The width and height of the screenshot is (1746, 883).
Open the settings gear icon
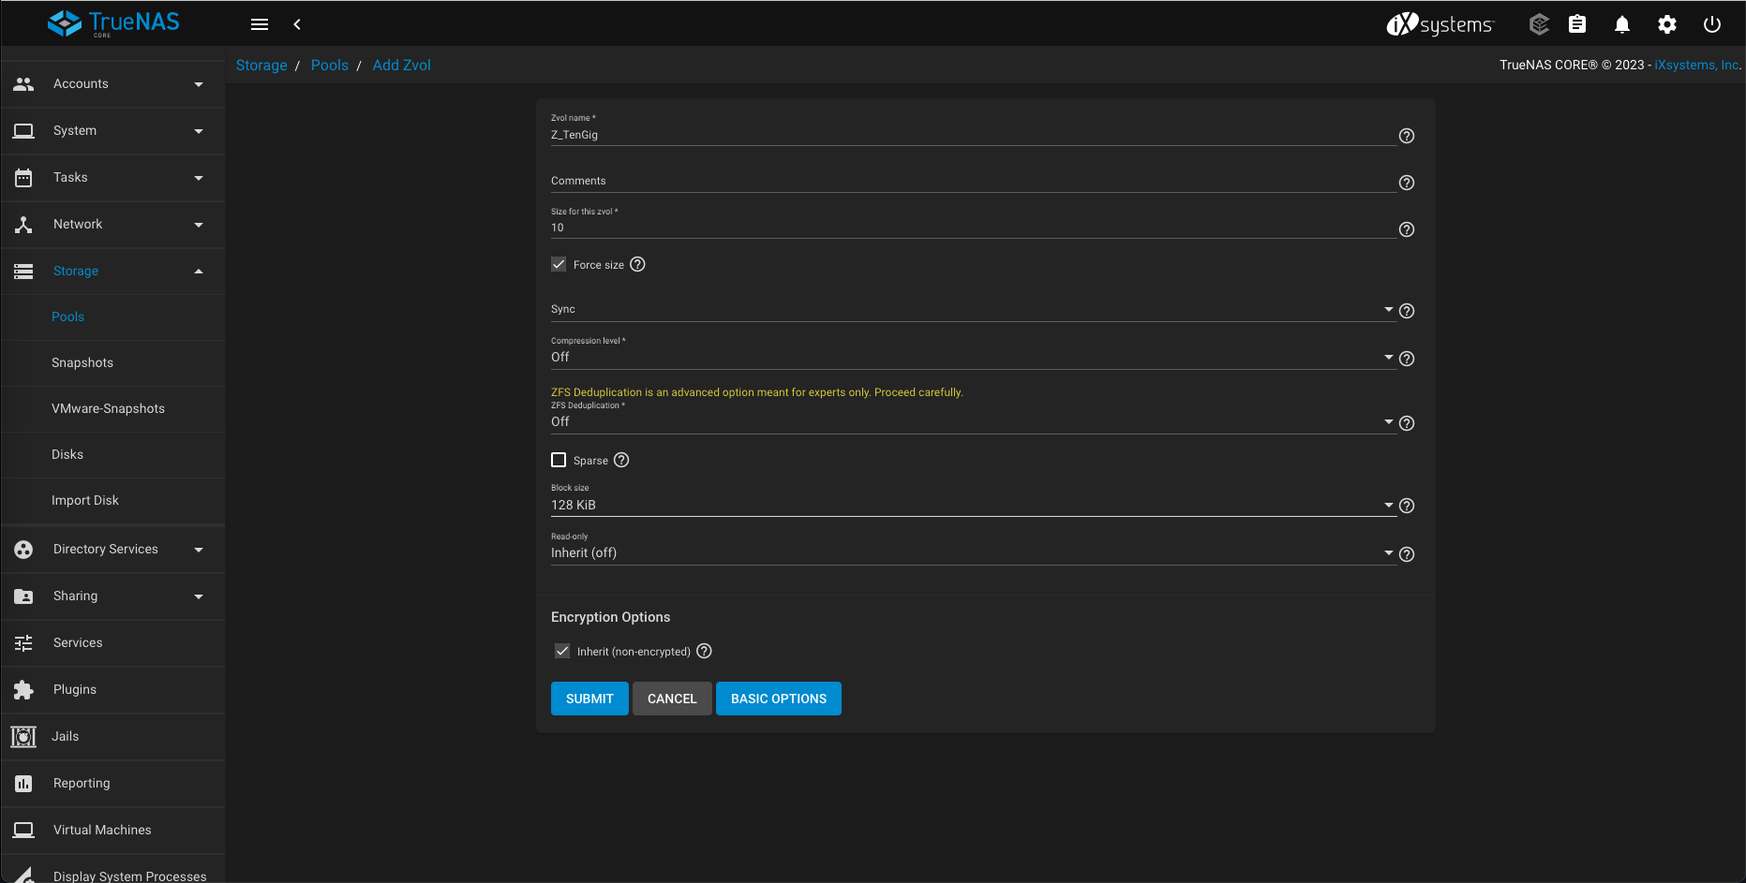coord(1666,24)
